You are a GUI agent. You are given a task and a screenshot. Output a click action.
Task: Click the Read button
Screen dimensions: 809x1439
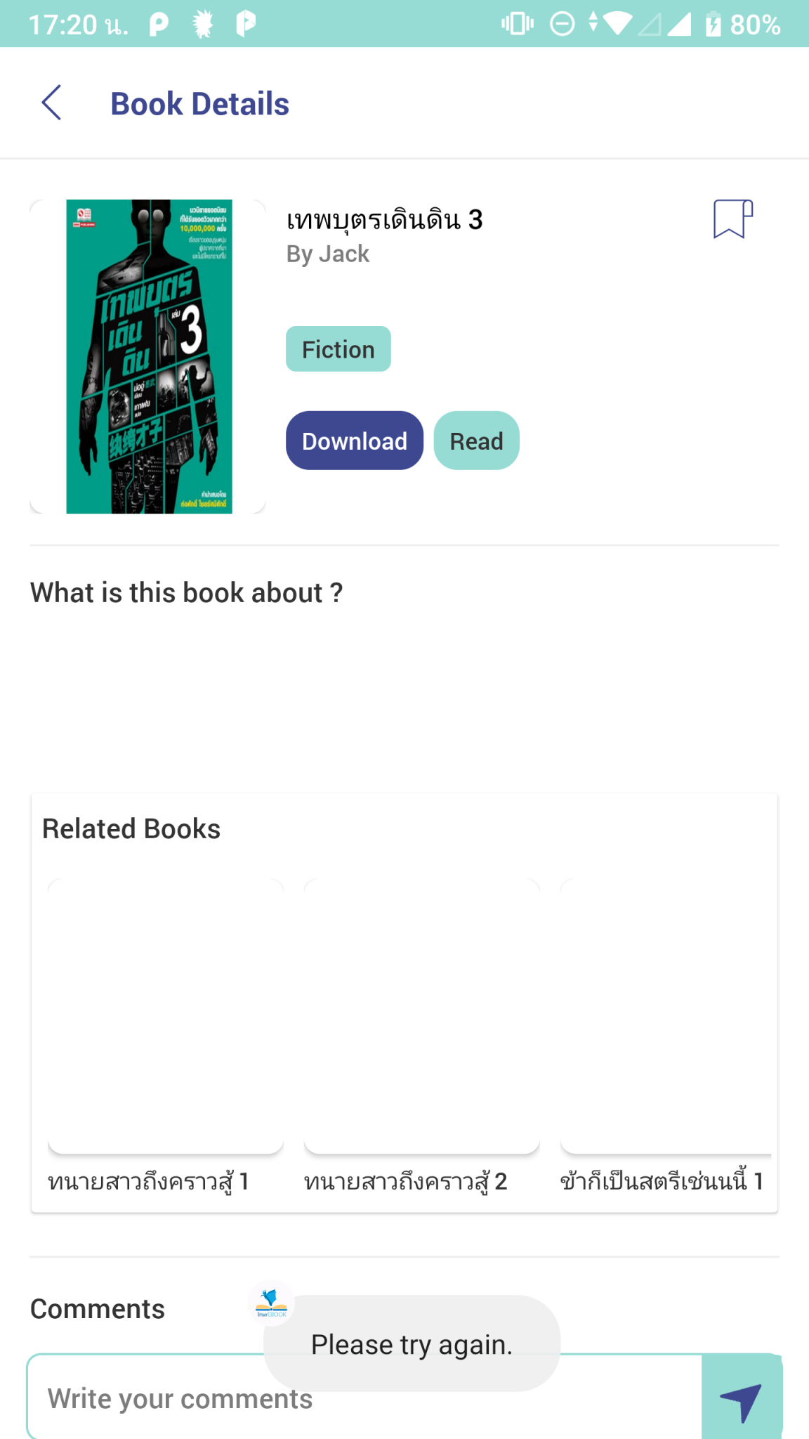[477, 441]
